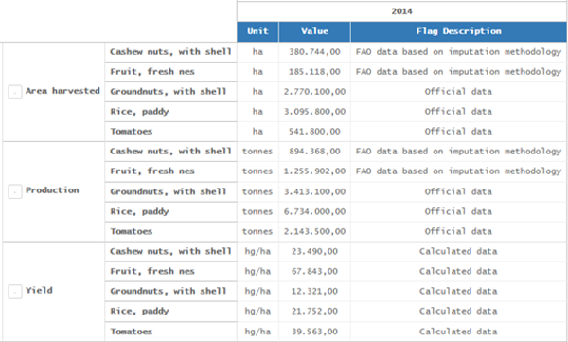Collapse the Yield group
This screenshot has height=342, width=568.
[15, 291]
